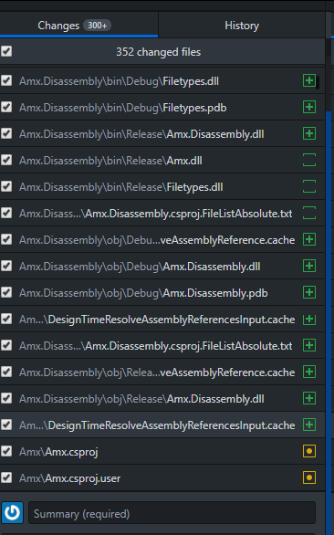334x535 pixels.
Task: Click the 300+ changes count badge
Action: (x=98, y=26)
